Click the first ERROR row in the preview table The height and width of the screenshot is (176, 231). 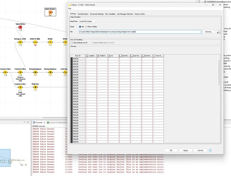click(x=117, y=59)
